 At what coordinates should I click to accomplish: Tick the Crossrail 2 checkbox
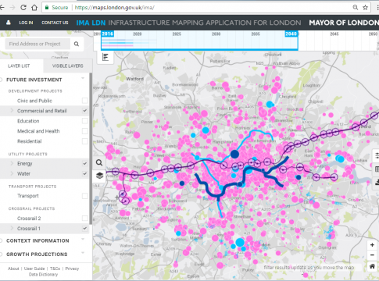[x=85, y=218]
